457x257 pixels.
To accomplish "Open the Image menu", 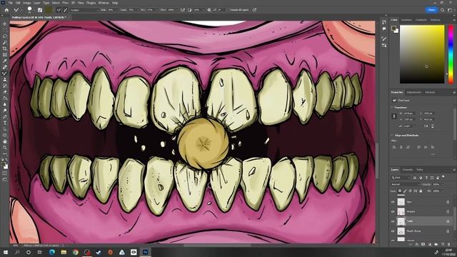I will (x=26, y=3).
